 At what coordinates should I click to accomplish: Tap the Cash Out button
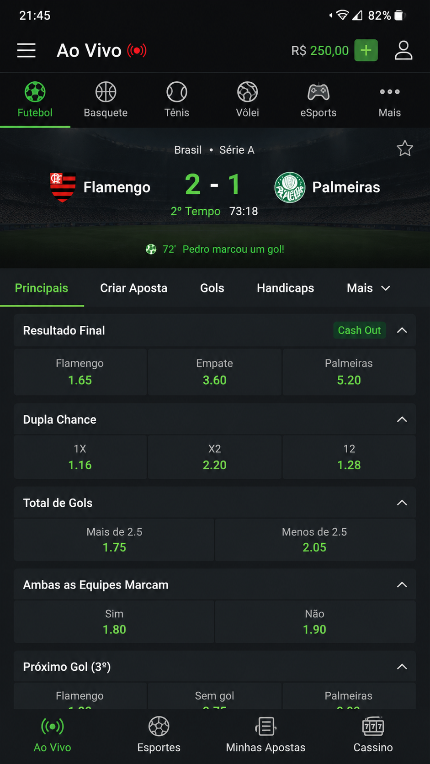click(x=359, y=330)
